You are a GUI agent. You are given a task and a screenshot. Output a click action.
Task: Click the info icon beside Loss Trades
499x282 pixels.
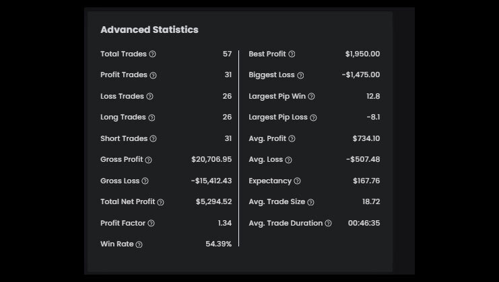point(149,97)
